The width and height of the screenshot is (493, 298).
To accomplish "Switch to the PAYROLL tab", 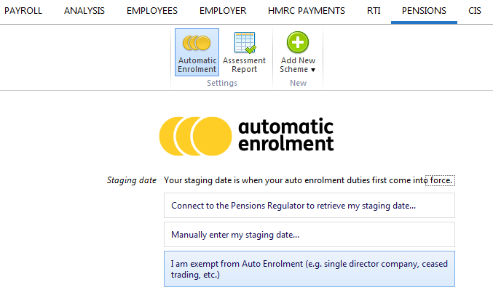I will pos(23,11).
